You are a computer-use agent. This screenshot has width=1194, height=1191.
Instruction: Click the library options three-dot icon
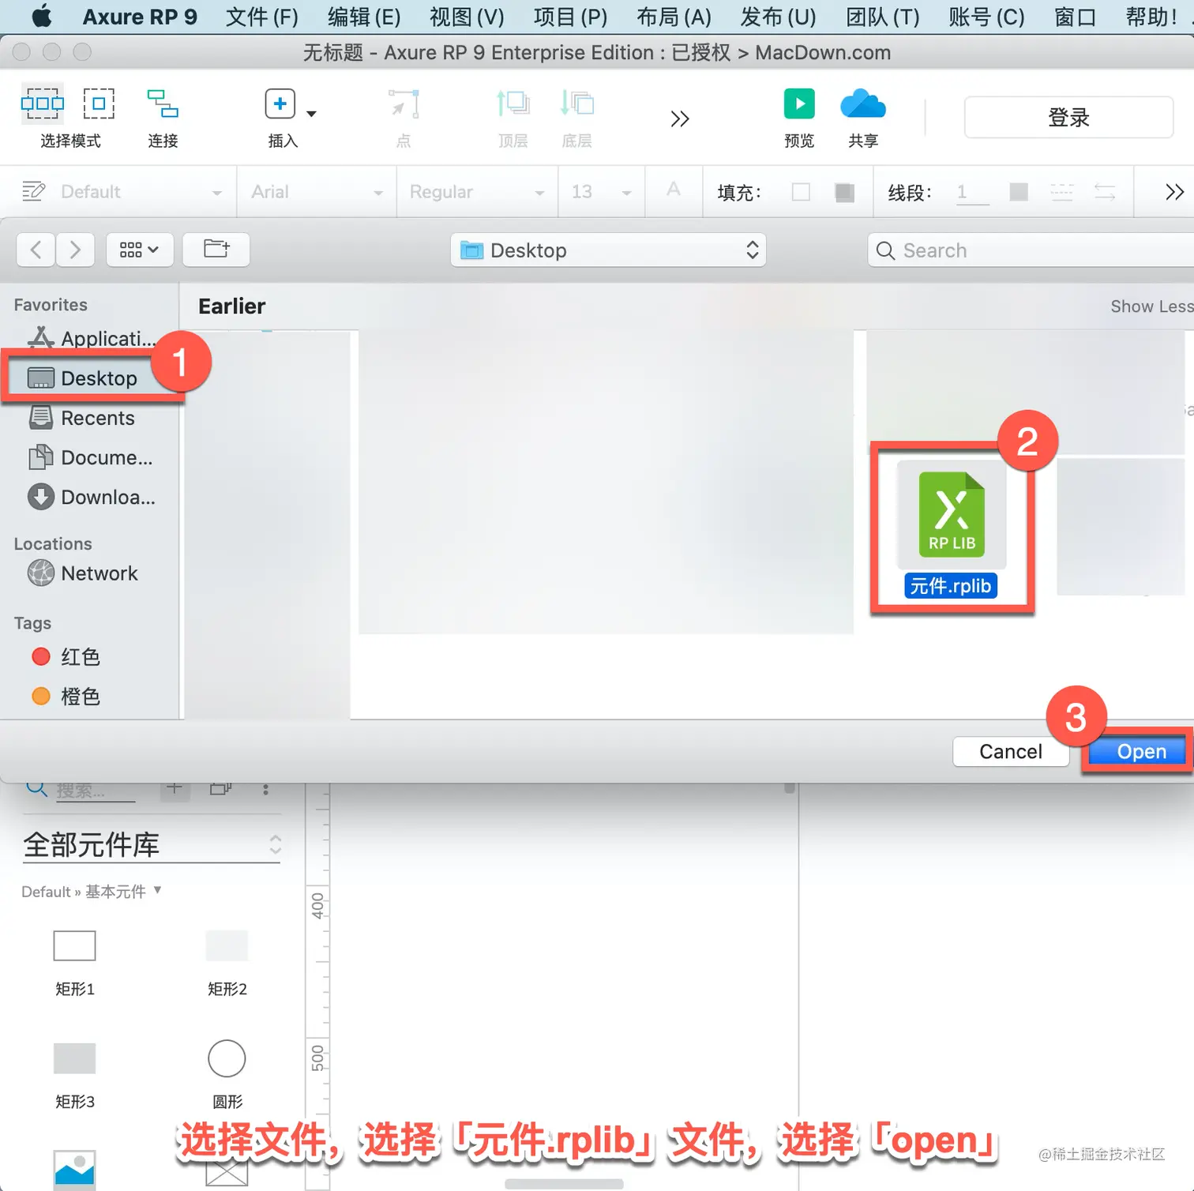[265, 789]
